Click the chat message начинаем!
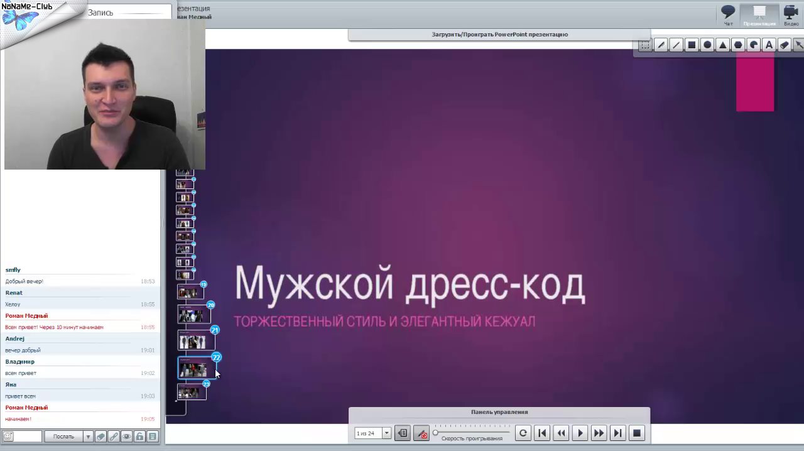804x451 pixels. point(18,419)
